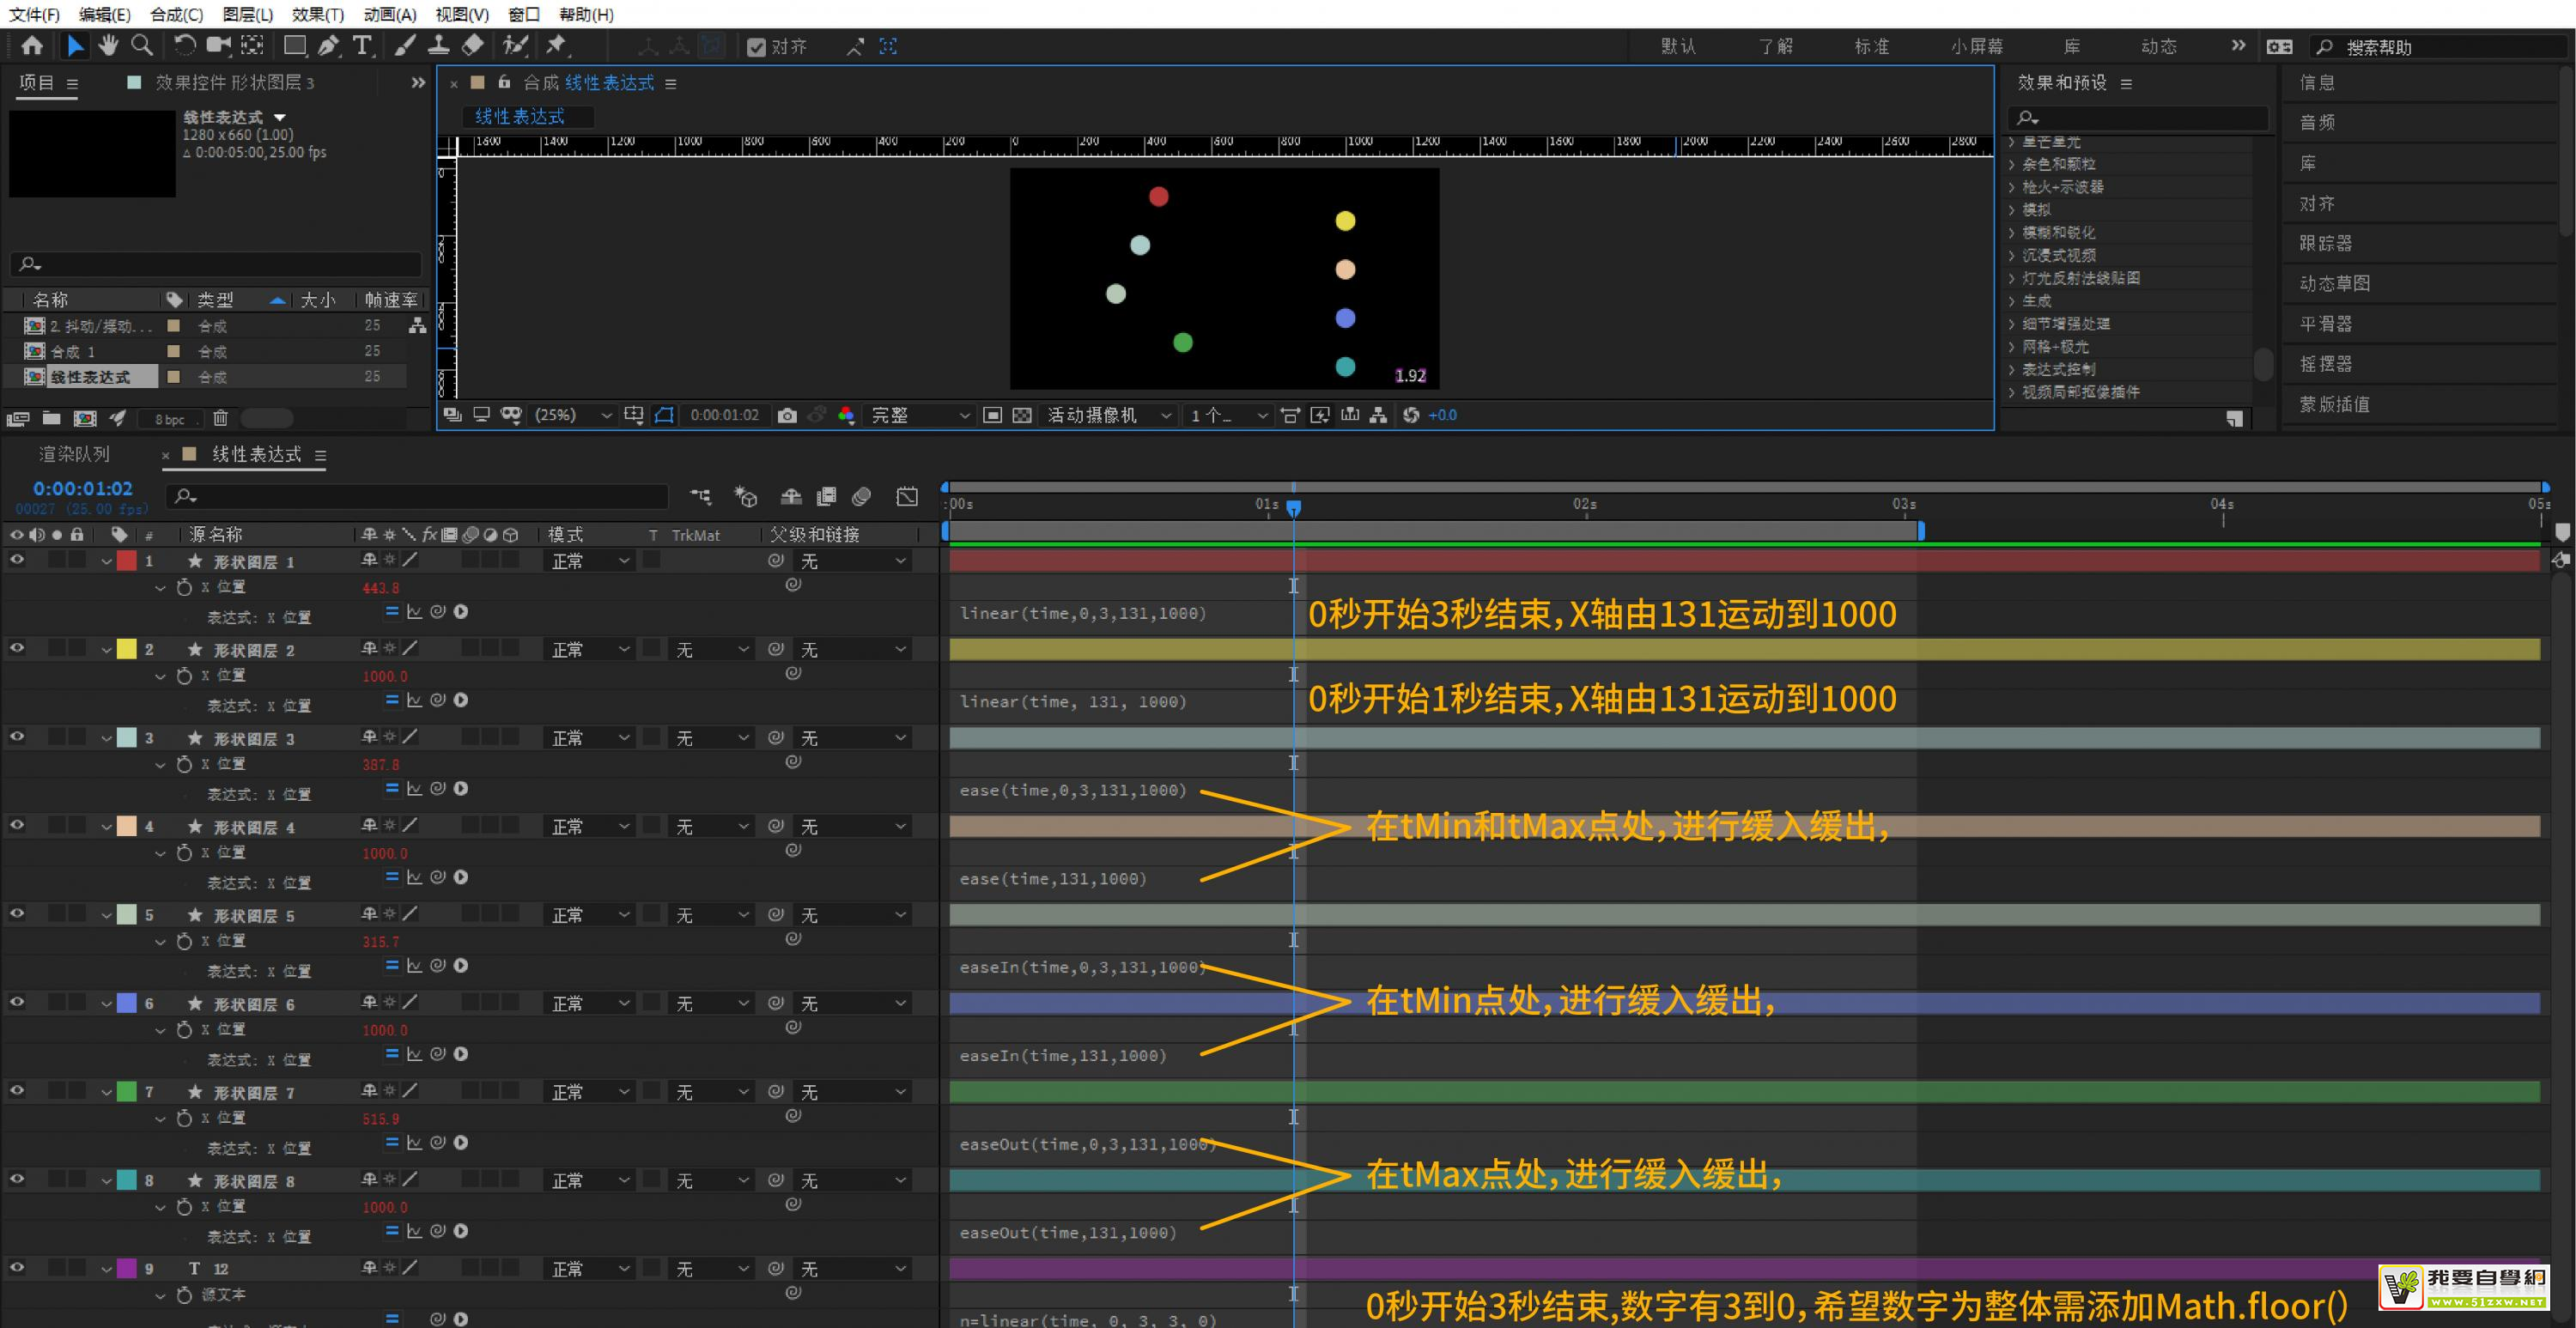Hide 形状图层 1 with its eye icon
Viewport: 2576px width, 1328px height.
(17, 560)
